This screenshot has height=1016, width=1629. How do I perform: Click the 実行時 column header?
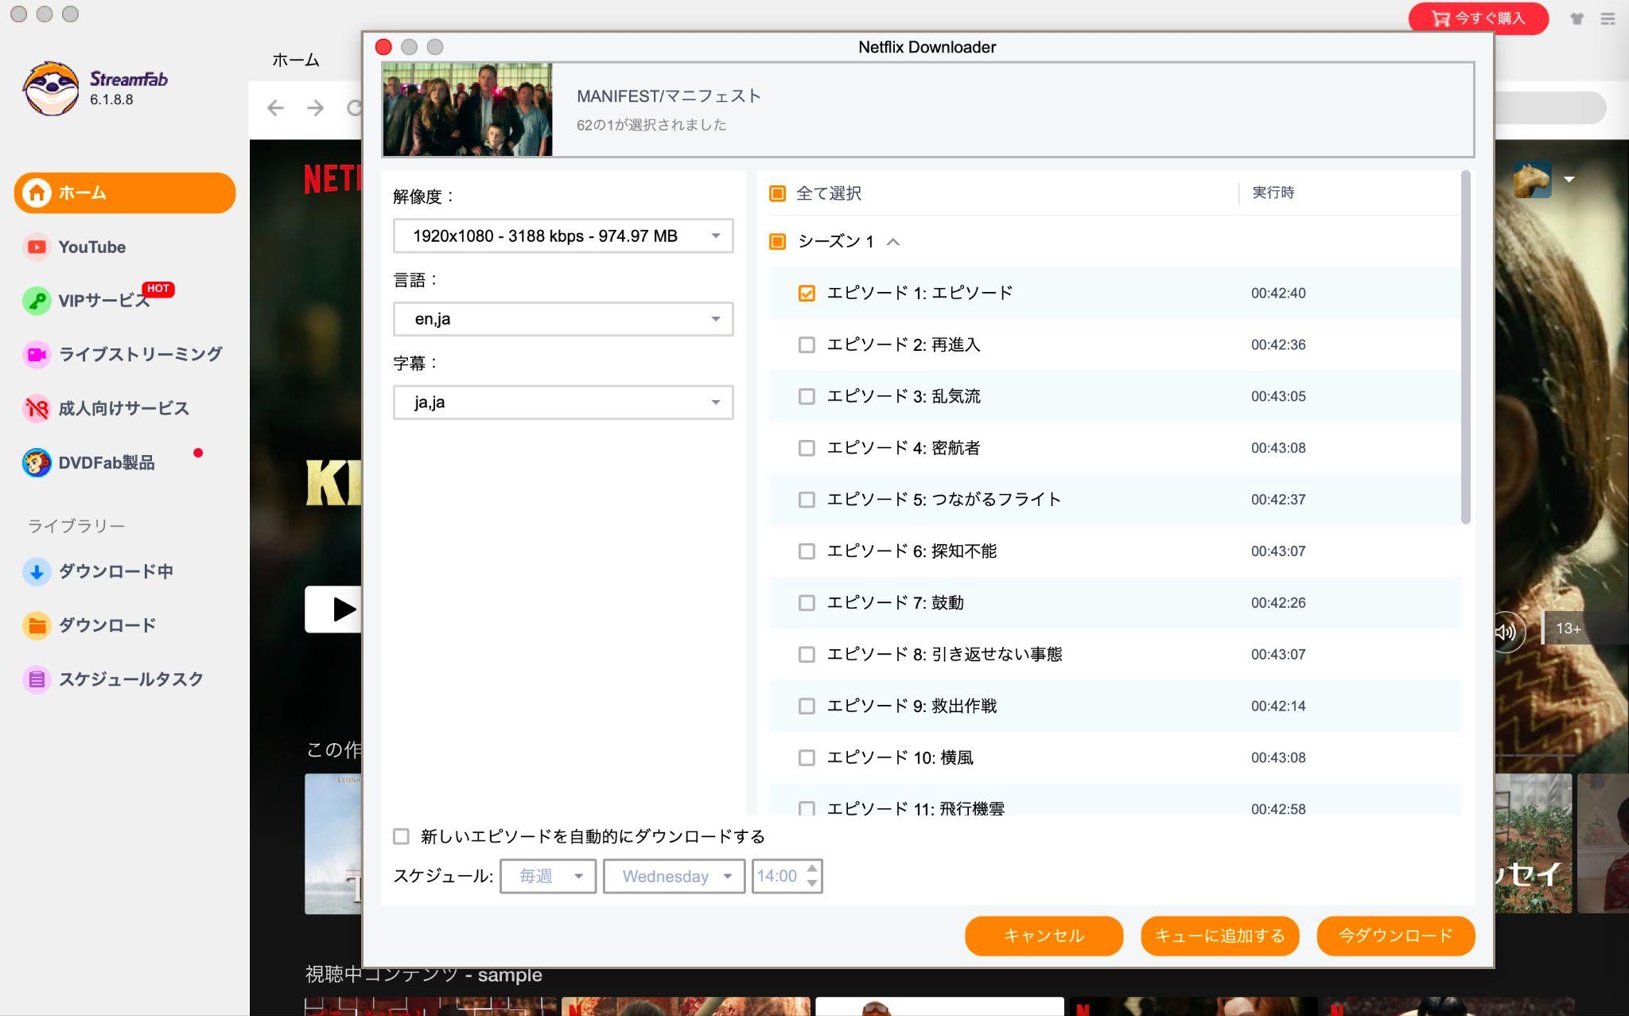pos(1273,193)
